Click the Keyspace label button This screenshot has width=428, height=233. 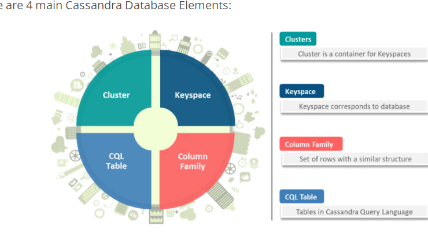(x=301, y=91)
